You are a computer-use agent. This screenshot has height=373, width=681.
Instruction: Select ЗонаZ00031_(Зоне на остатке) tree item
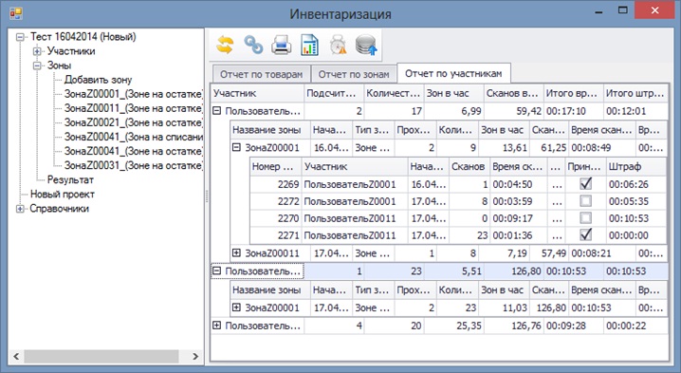tap(133, 166)
